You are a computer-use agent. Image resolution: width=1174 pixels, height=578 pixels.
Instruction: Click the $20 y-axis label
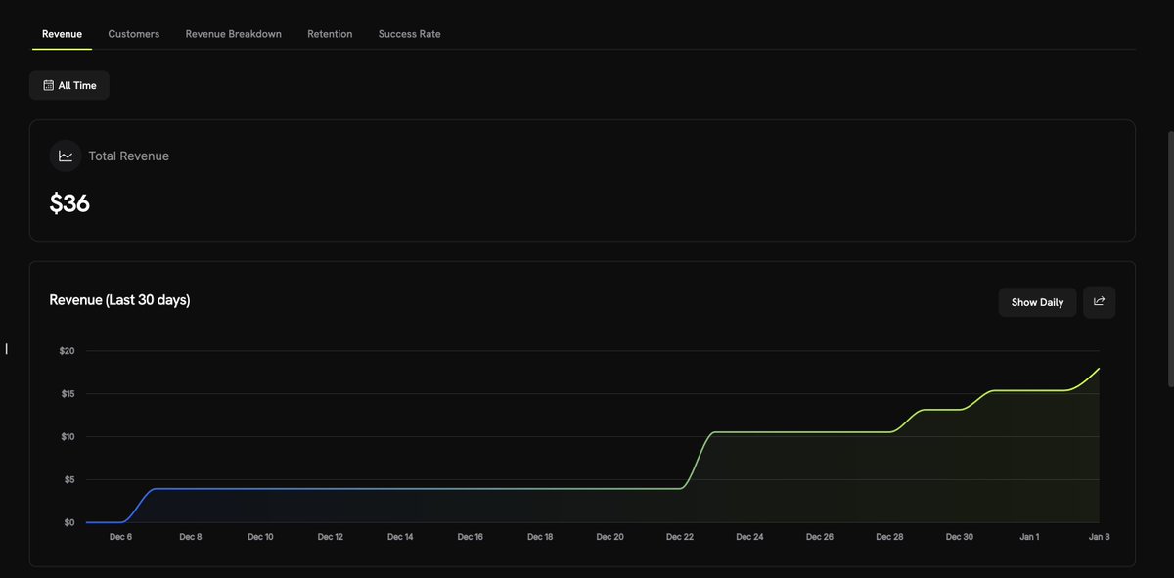pyautogui.click(x=67, y=350)
